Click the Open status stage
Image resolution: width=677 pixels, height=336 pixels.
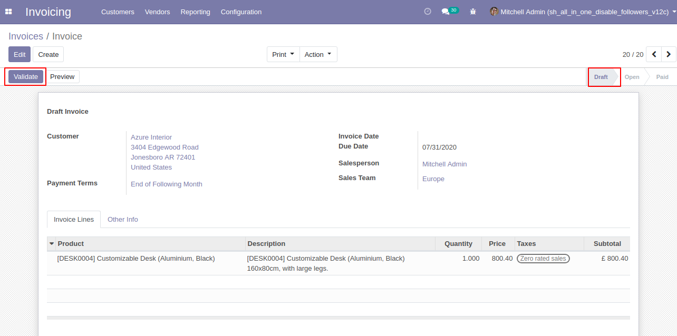(x=632, y=77)
